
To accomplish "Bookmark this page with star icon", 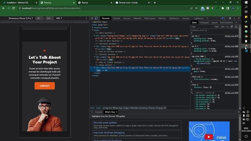I will [x=196, y=8].
